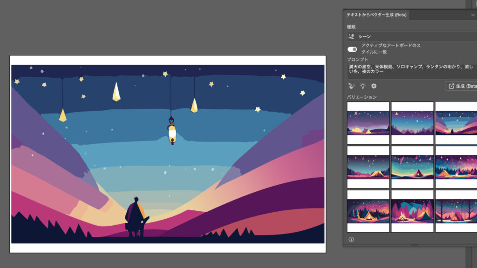477x268 pixels.
Task: Click the 生成 (Beta) generate button
Action: pyautogui.click(x=461, y=86)
